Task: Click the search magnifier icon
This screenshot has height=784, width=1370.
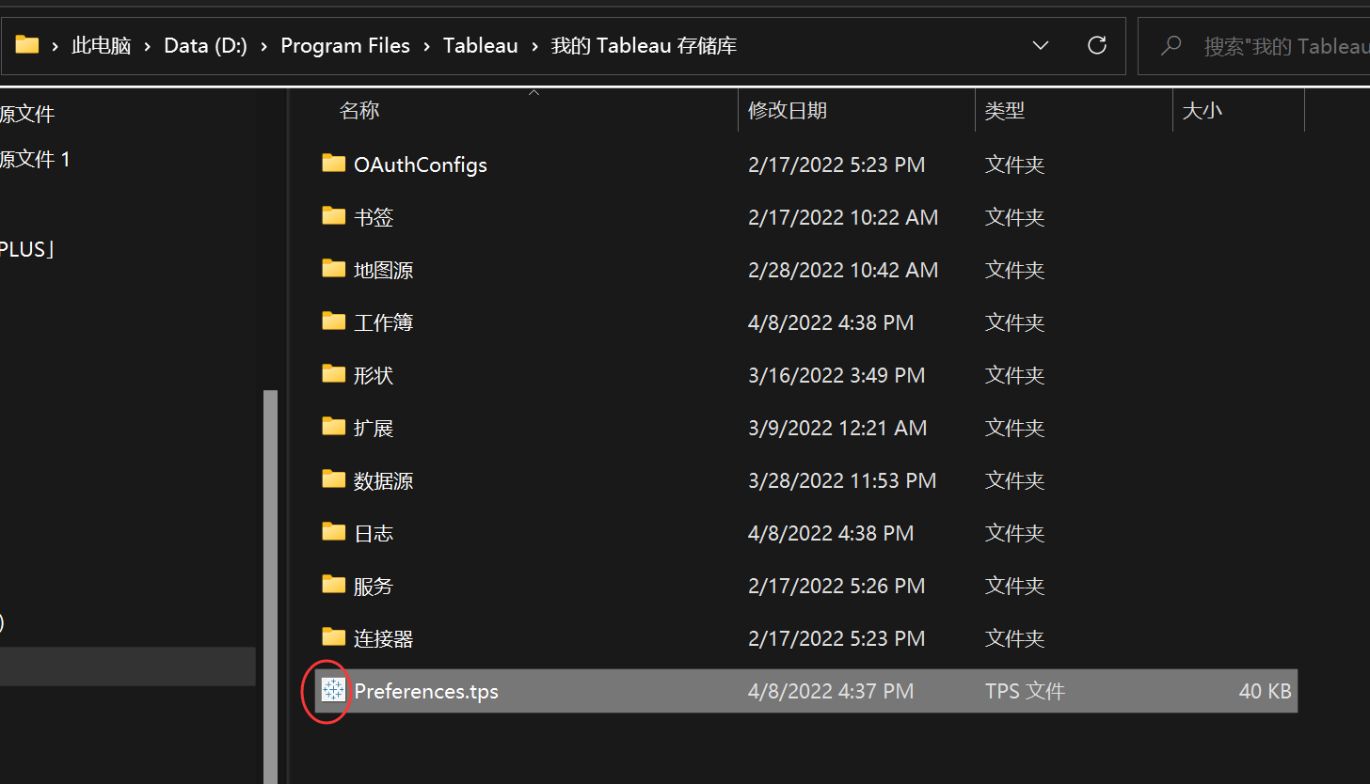Action: coord(1171,45)
